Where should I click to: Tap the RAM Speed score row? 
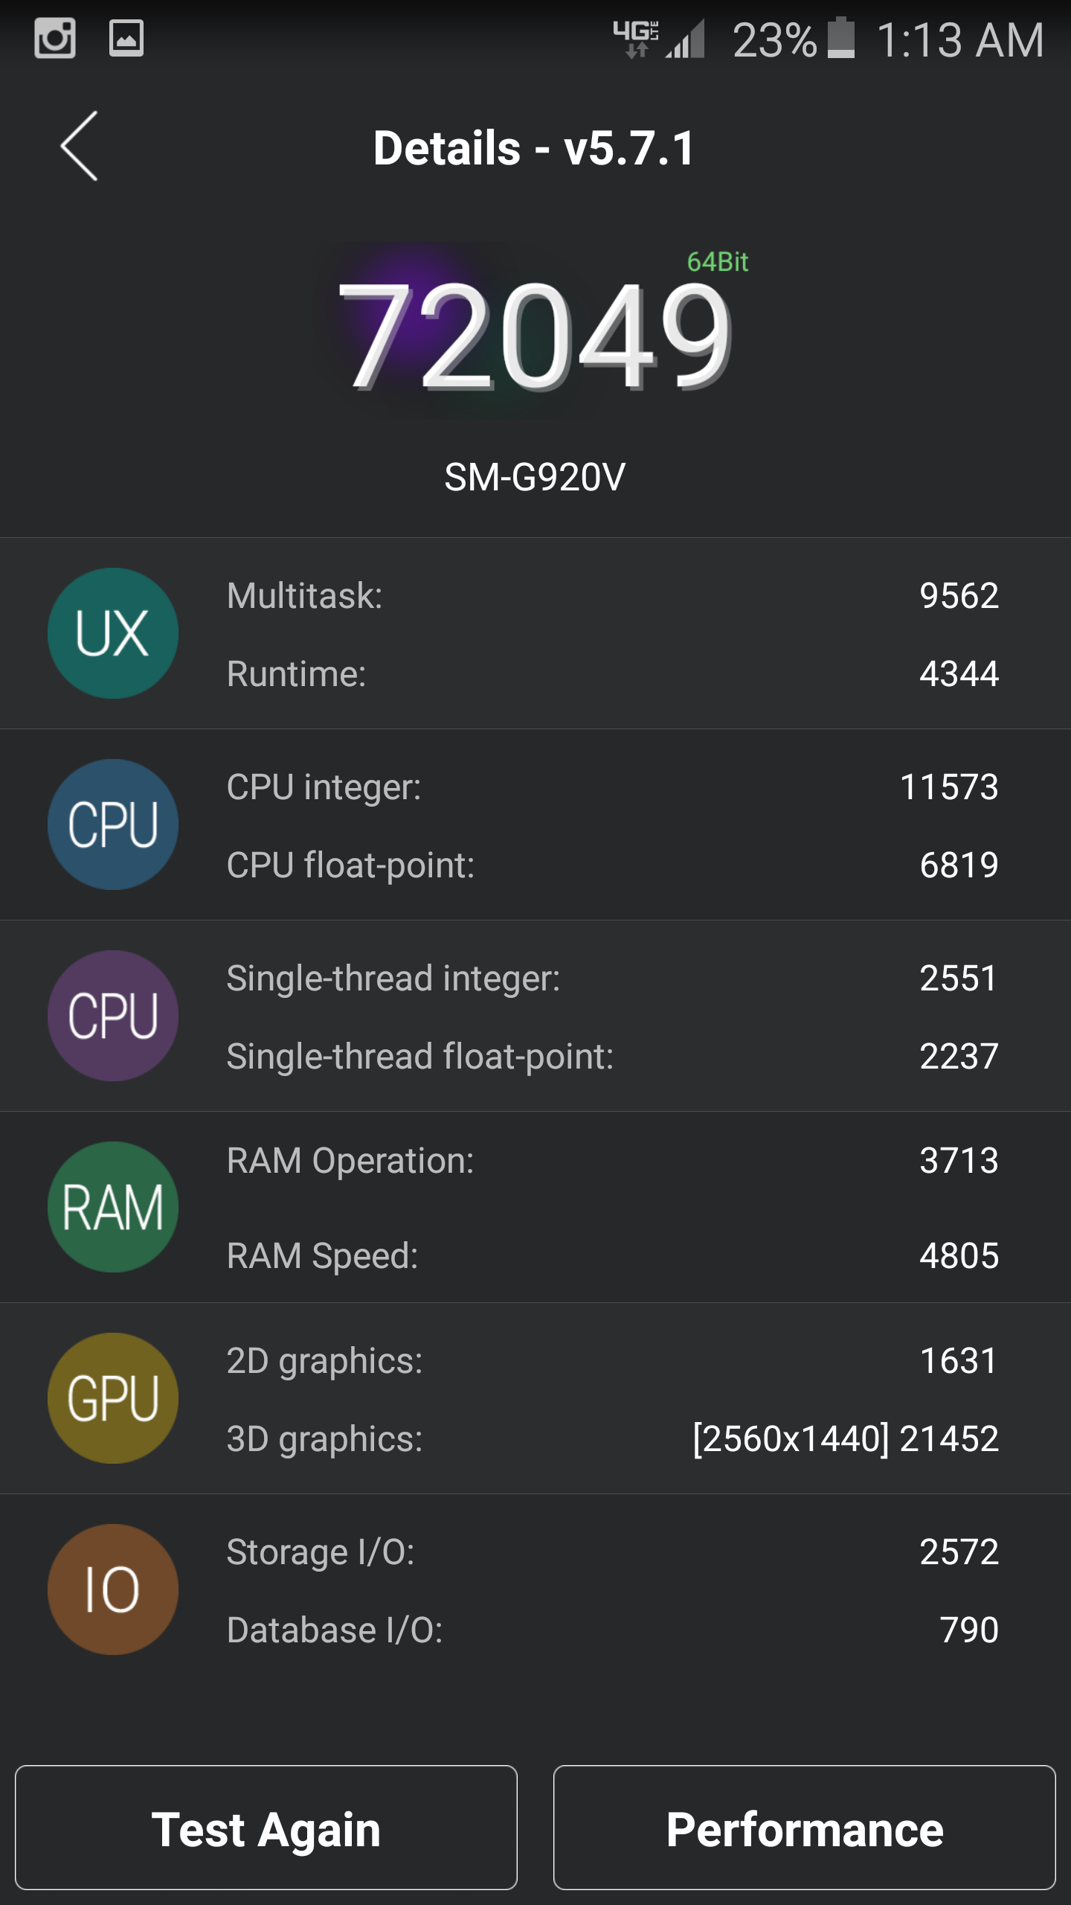611,1256
